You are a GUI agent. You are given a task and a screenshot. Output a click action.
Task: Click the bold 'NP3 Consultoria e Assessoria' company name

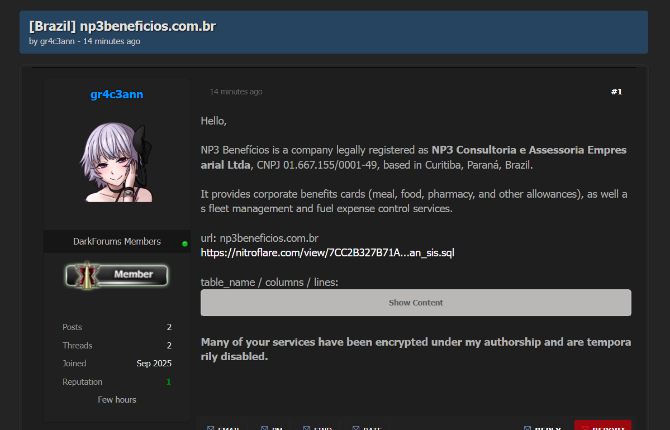pos(414,157)
